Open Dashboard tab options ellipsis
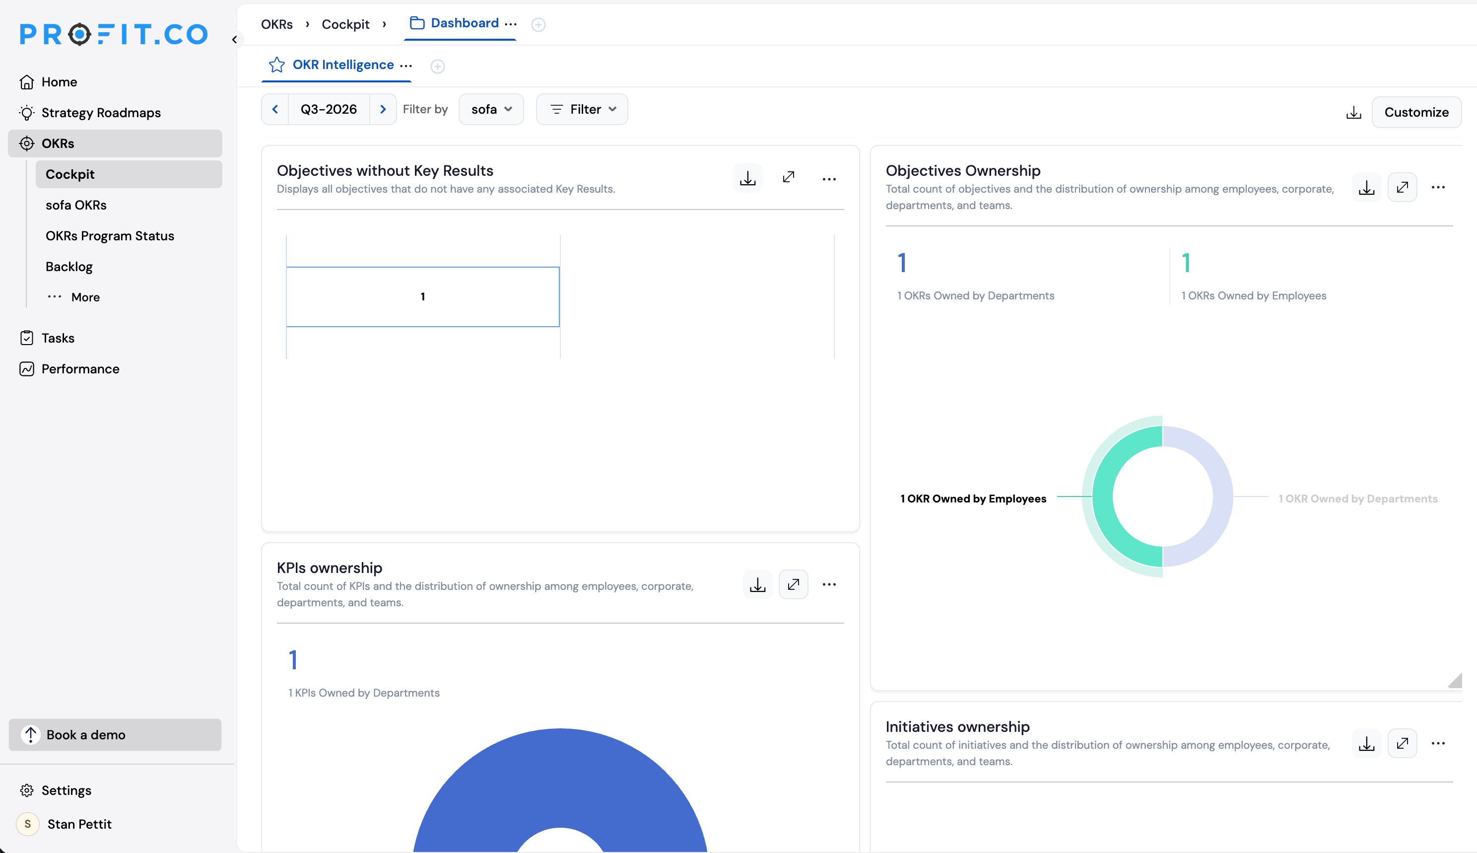1477x853 pixels. [x=511, y=24]
